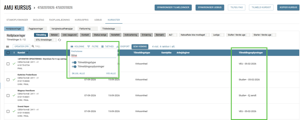Open the Fagplacering sub-tab

(x=36, y=29)
